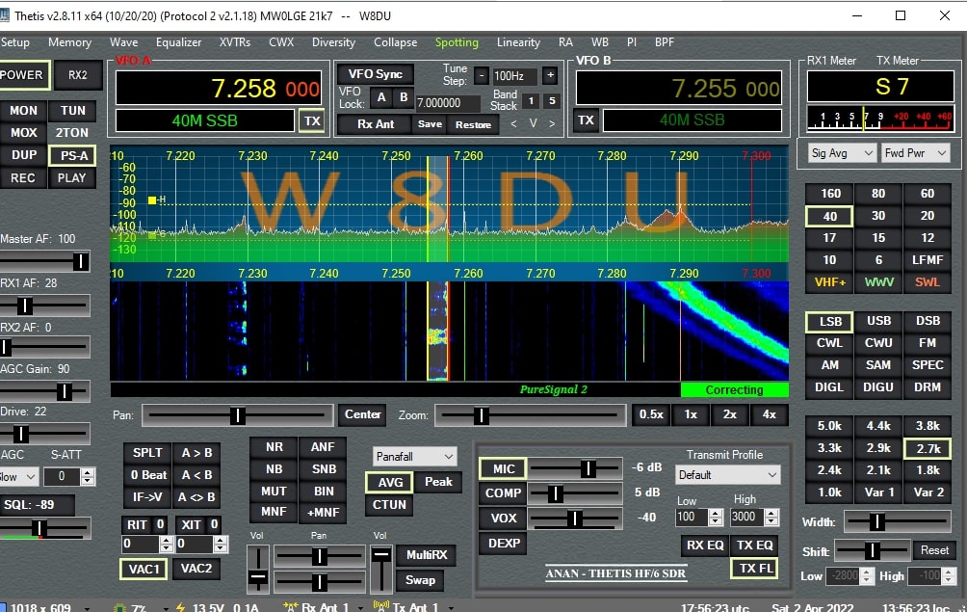This screenshot has height=612, width=967.
Task: Click the VFO B frequency display
Action: [678, 89]
